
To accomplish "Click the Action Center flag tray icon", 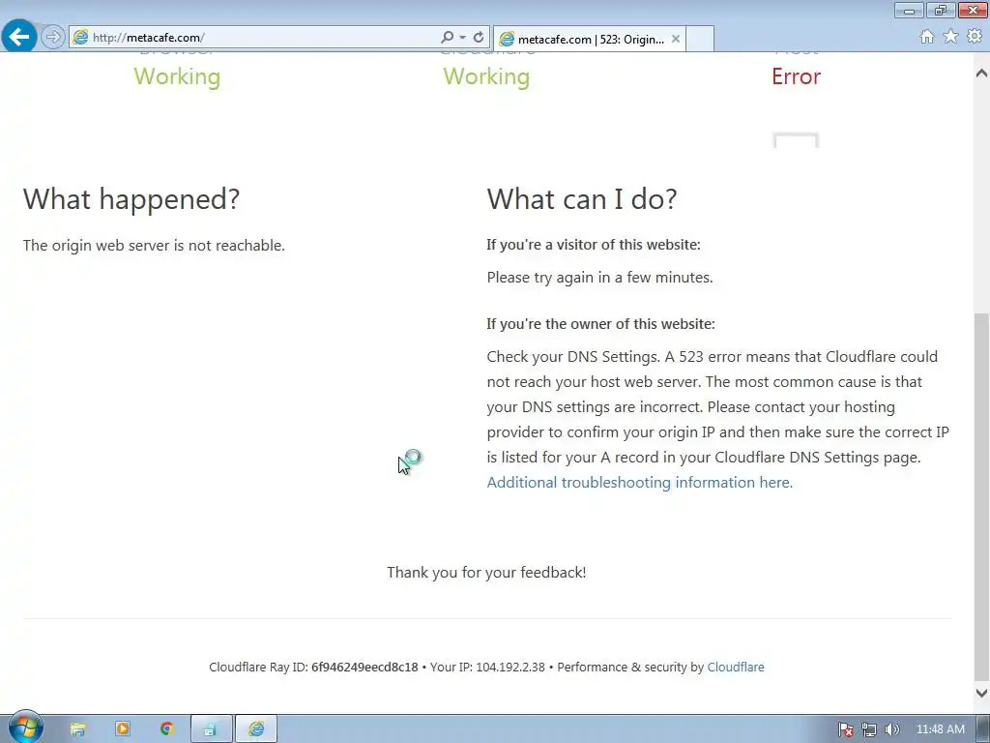I will click(x=845, y=729).
